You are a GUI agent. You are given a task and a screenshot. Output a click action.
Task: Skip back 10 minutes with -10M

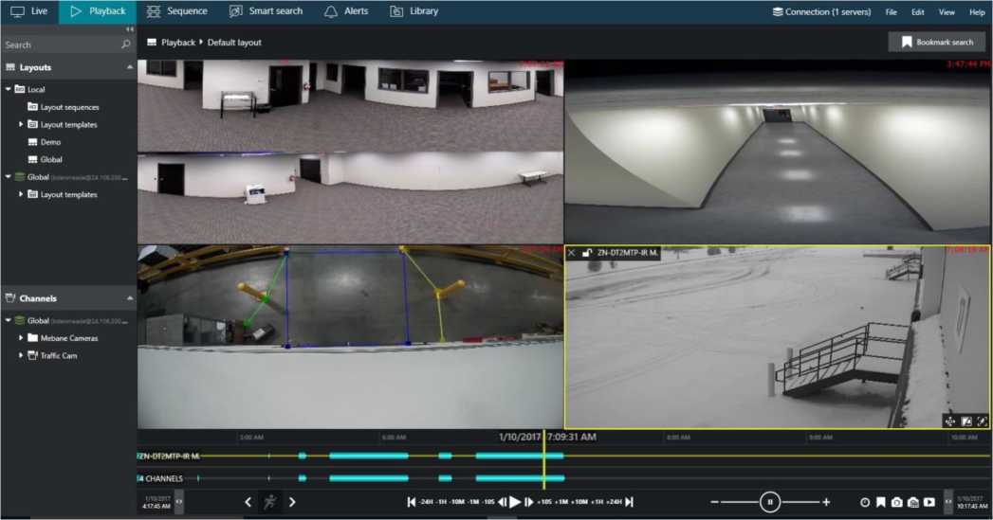click(457, 502)
